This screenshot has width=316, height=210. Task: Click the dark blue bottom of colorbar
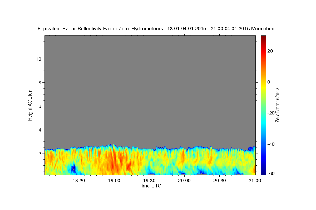(x=263, y=172)
